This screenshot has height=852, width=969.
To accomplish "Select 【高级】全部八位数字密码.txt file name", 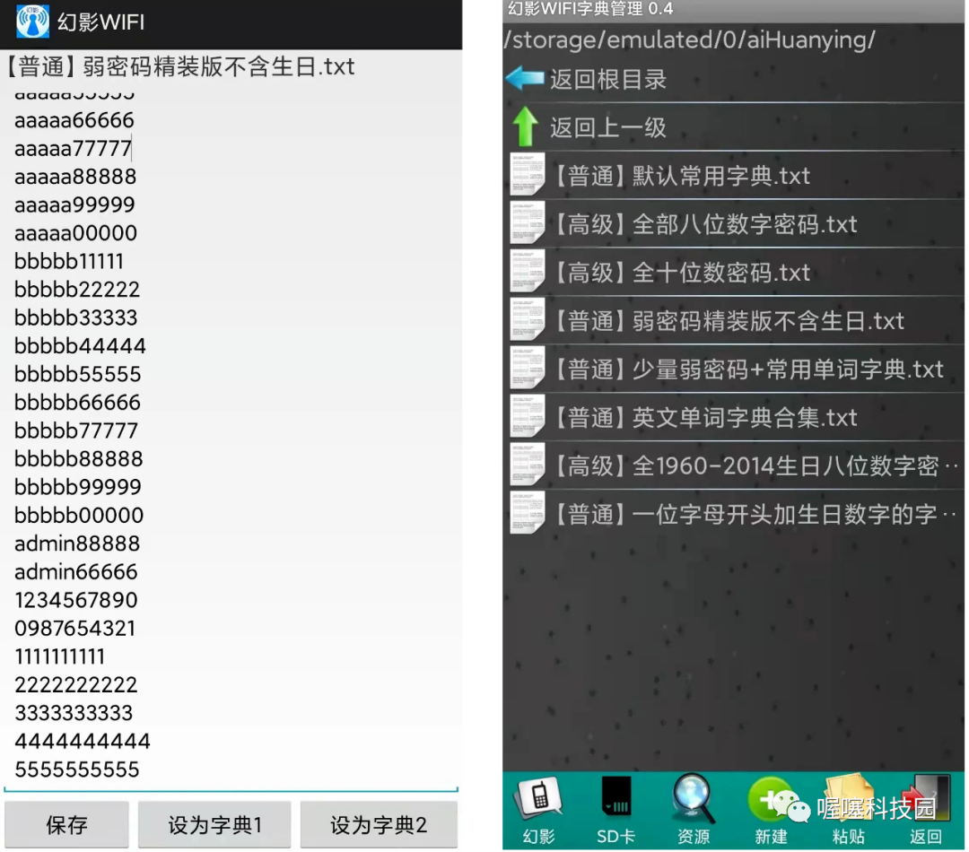I will (x=704, y=224).
